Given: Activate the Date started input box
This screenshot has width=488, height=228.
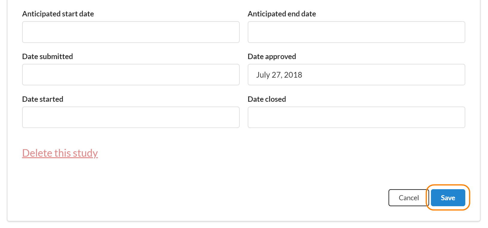Looking at the screenshot, I should coord(131,117).
